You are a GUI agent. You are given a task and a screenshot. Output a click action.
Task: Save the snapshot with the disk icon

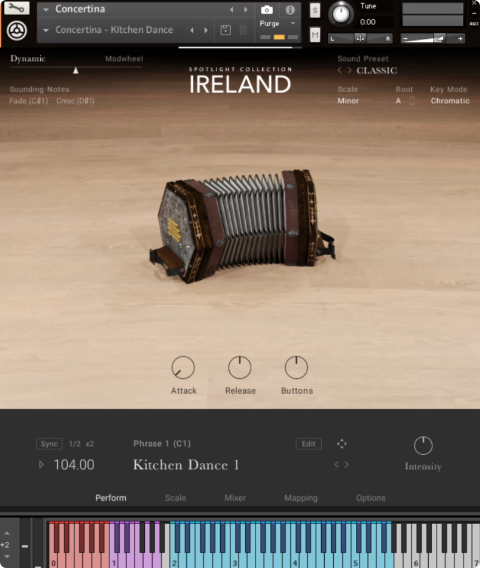[x=226, y=30]
